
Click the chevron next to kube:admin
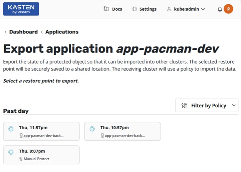[203, 9]
